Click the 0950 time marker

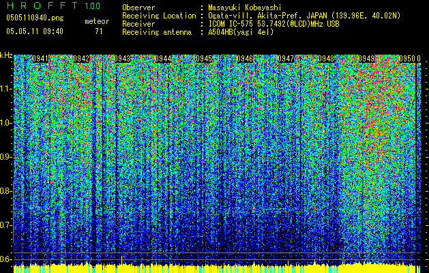[407, 59]
